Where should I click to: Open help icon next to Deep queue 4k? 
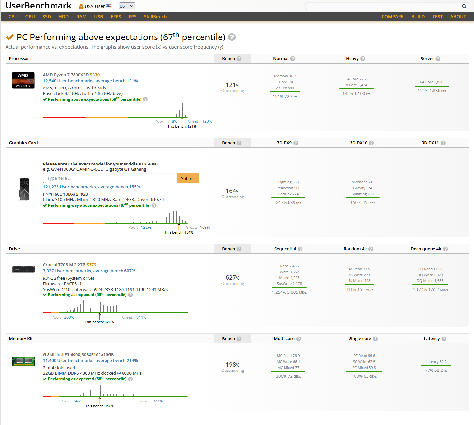coord(446,249)
